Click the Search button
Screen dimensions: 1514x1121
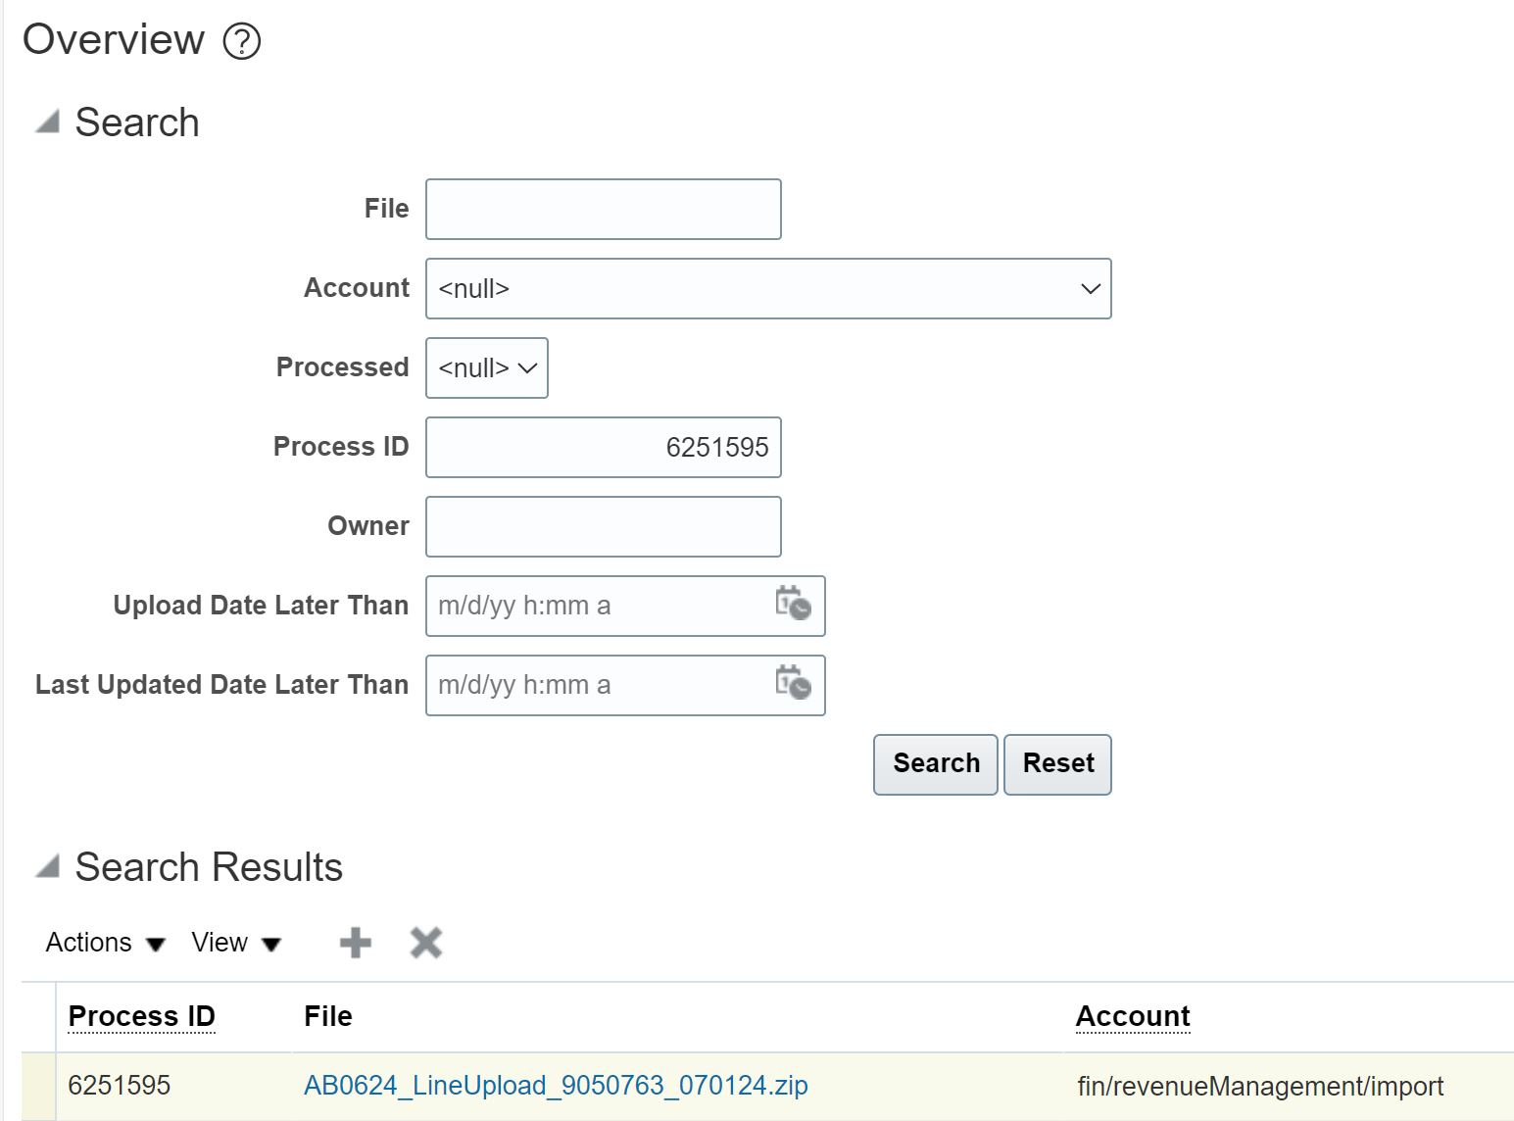pos(934,763)
